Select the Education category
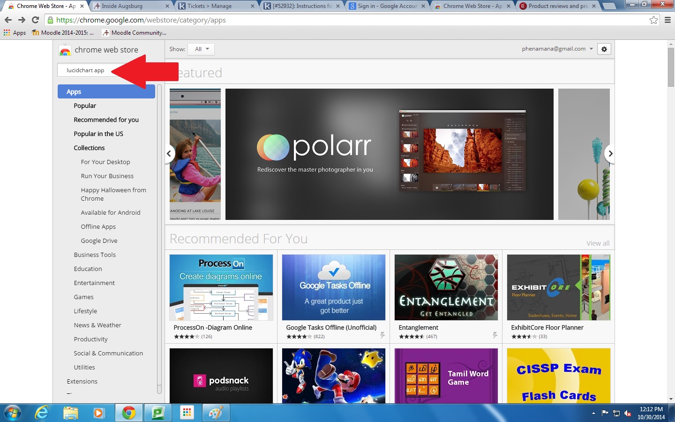The height and width of the screenshot is (422, 675). click(88, 269)
